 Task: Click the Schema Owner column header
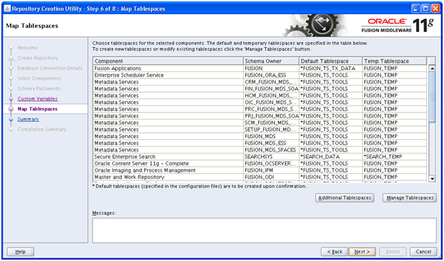(271, 62)
